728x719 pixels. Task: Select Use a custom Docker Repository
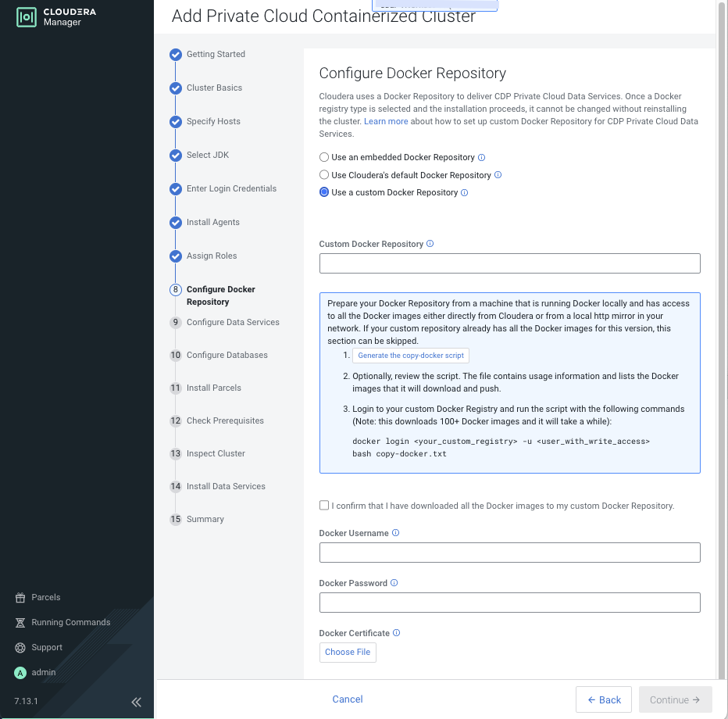[324, 192]
